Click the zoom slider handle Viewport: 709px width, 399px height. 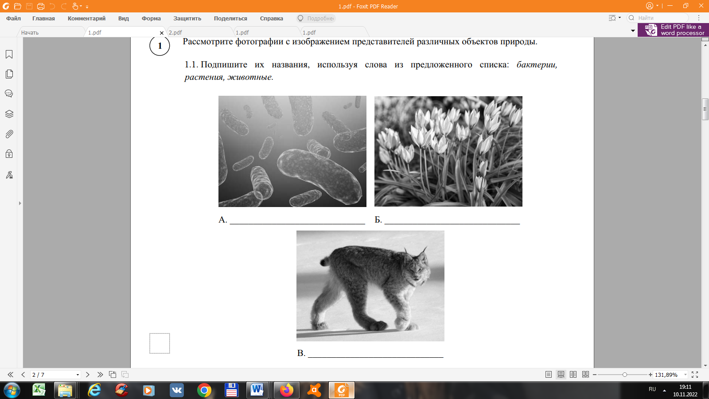625,375
